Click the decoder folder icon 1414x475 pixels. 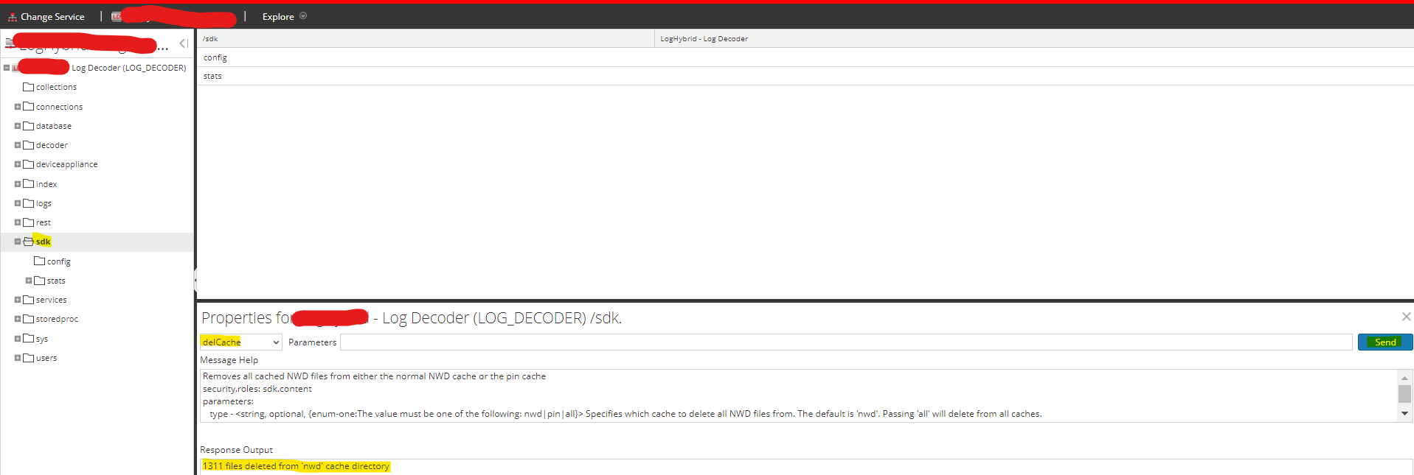point(29,144)
